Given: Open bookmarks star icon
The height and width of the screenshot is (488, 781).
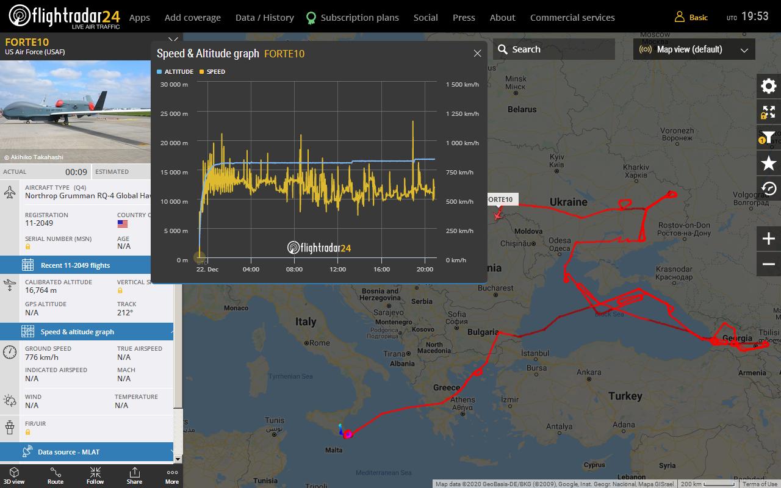Looking at the screenshot, I should coord(769,163).
